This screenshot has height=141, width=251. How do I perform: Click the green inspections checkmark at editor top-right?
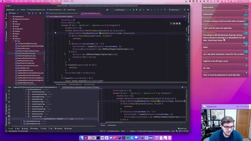[x=186, y=20]
